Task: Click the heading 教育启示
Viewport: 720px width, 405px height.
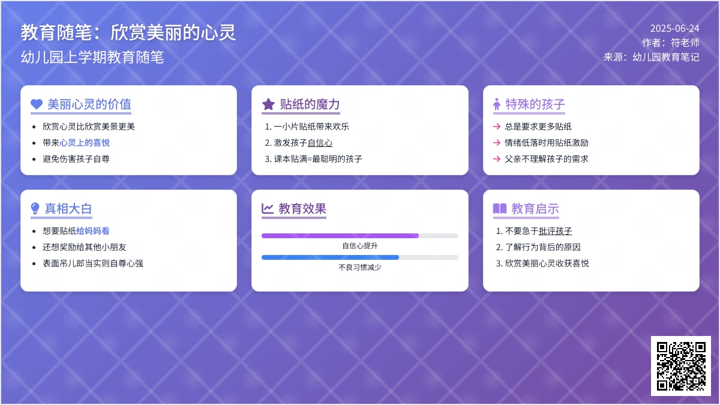Action: click(x=535, y=209)
